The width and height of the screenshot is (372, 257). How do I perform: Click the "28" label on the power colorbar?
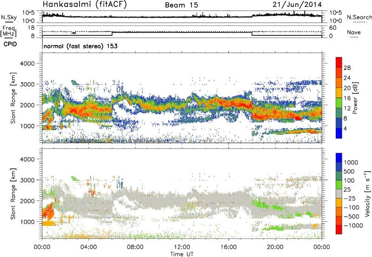(347, 68)
